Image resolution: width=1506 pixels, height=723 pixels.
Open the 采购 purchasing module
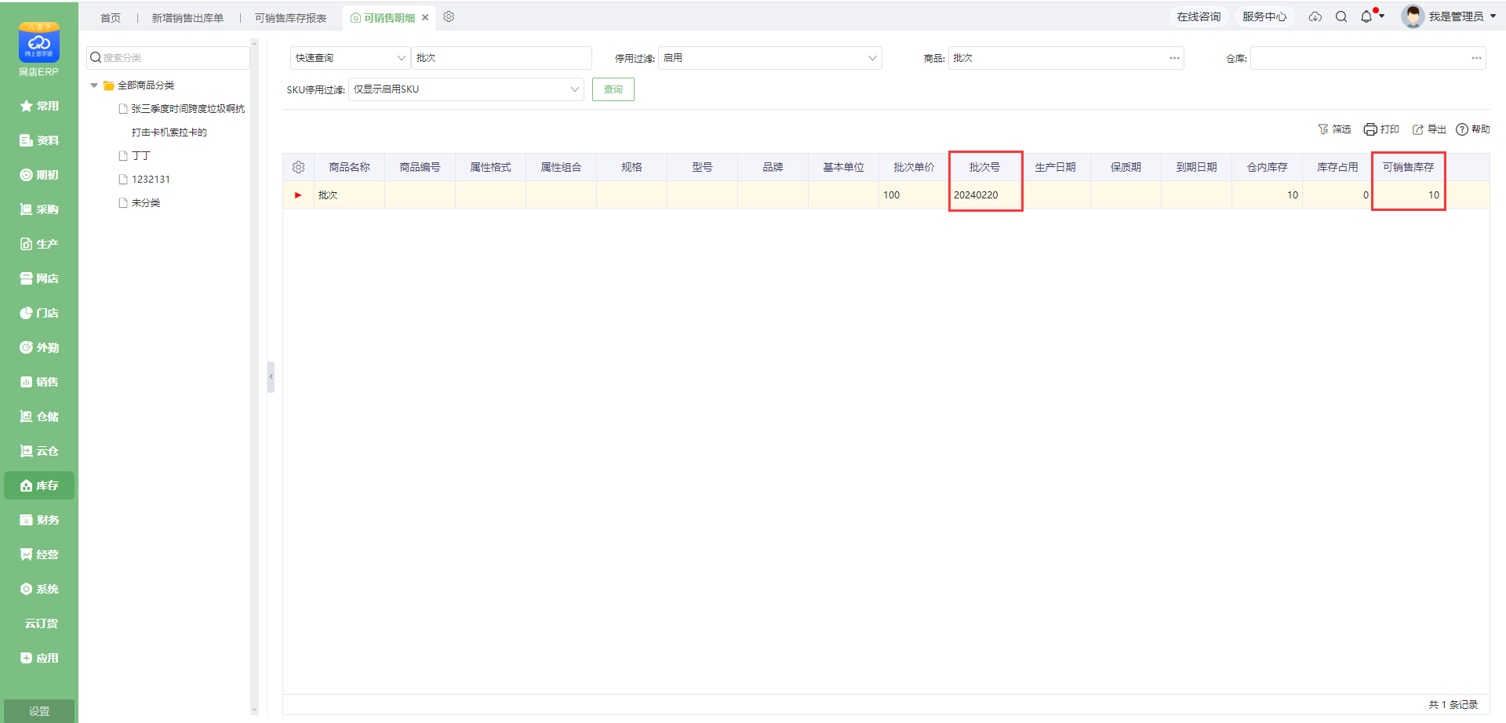pyautogui.click(x=39, y=209)
